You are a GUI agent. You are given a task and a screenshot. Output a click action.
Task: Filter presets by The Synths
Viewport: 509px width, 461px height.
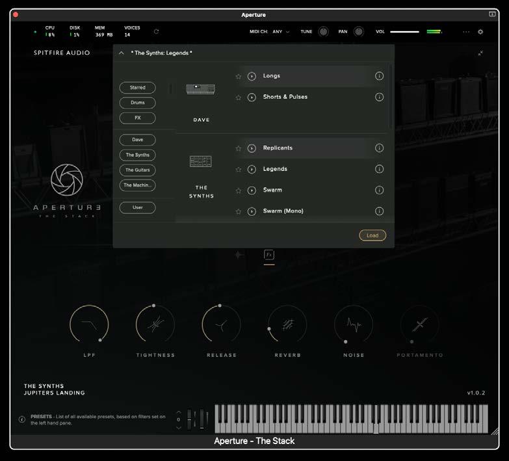[137, 155]
